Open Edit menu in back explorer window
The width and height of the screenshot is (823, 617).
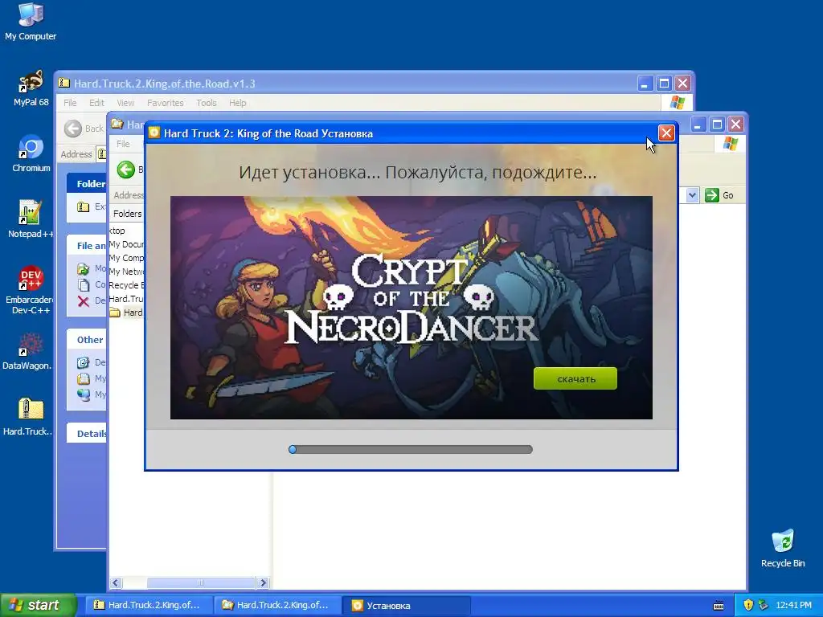tap(96, 103)
